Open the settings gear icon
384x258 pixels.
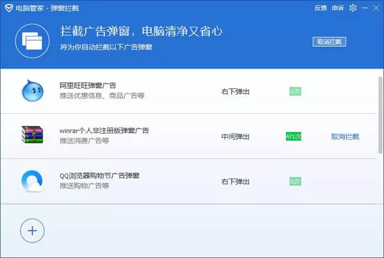coord(353,8)
